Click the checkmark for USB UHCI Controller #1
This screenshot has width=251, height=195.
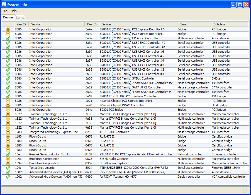(8, 74)
